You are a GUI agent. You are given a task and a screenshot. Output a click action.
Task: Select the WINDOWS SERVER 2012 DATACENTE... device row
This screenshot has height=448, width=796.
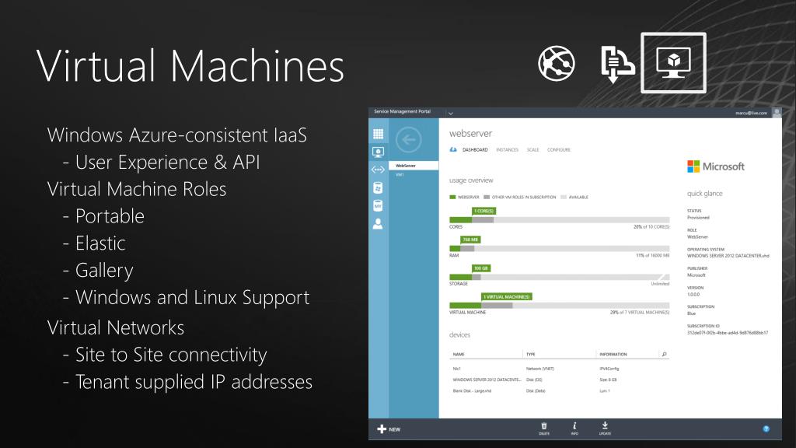(x=560, y=380)
